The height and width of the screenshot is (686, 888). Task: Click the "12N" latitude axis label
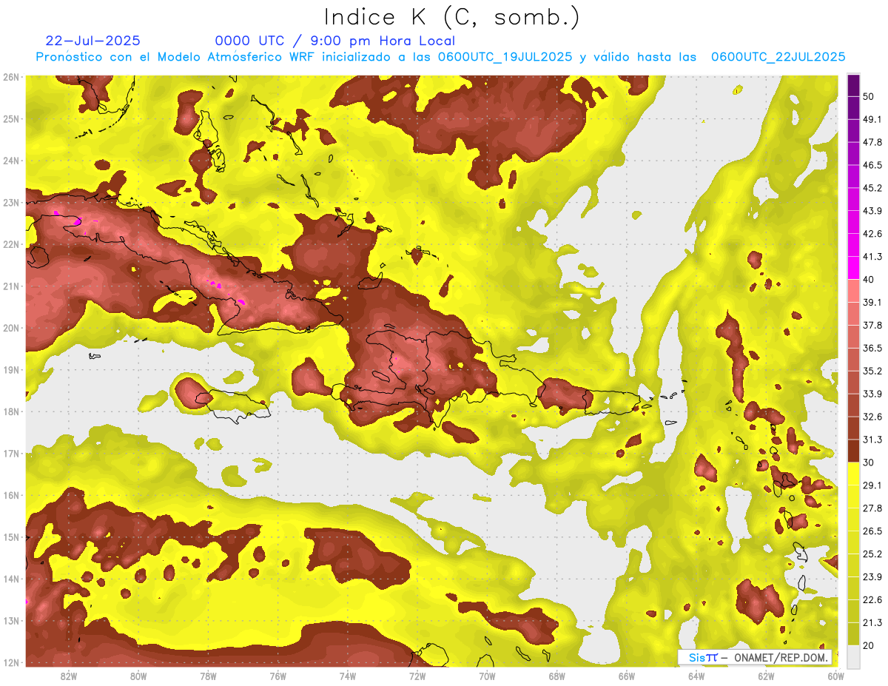12,662
